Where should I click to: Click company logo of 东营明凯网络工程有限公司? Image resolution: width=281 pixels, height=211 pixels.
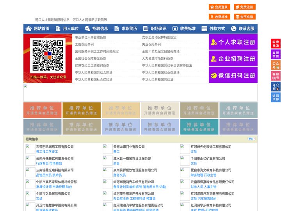(30, 149)
